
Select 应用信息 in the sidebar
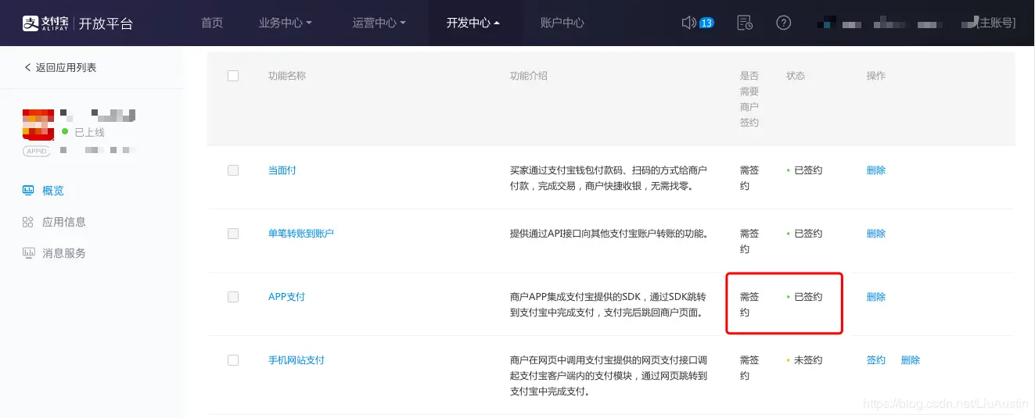[x=64, y=222]
